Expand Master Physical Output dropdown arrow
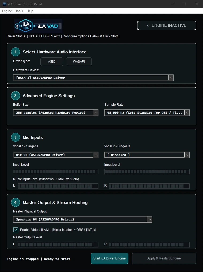203x272 pixels. [150, 219]
